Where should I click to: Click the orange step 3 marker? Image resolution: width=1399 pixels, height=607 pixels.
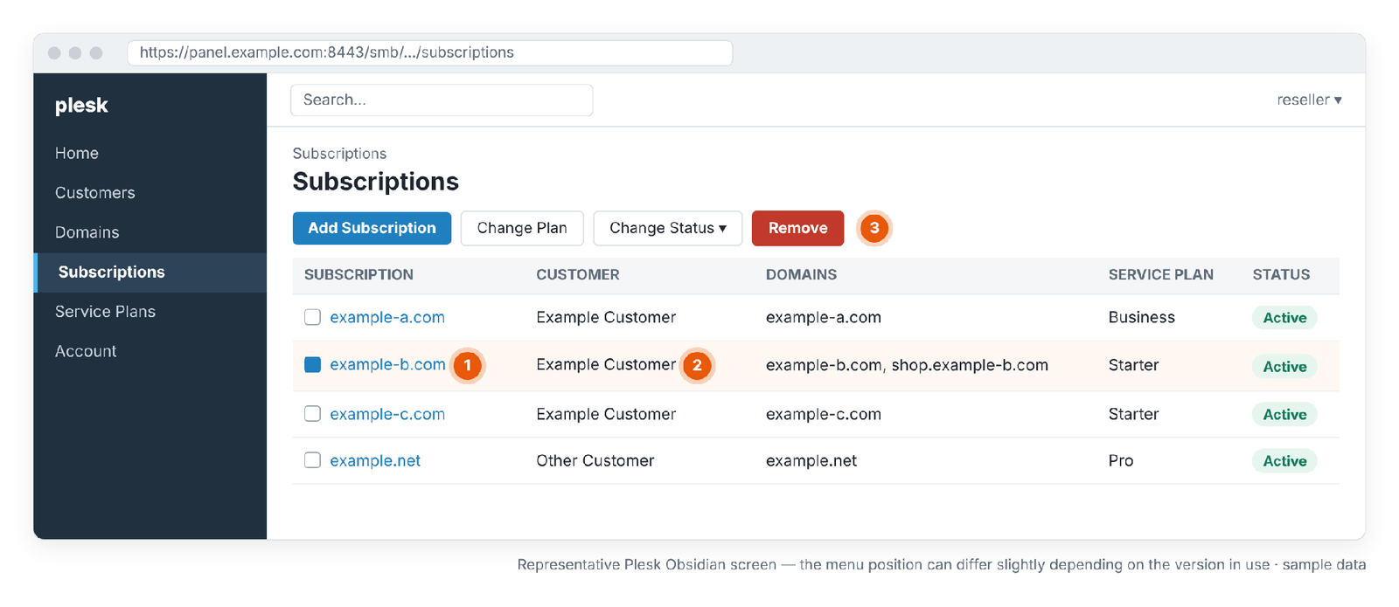pyautogui.click(x=874, y=228)
